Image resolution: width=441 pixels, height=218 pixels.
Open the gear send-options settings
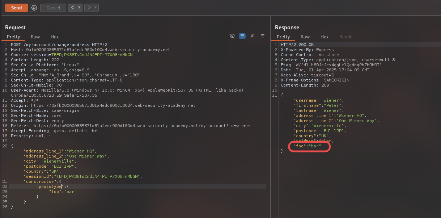[34, 8]
